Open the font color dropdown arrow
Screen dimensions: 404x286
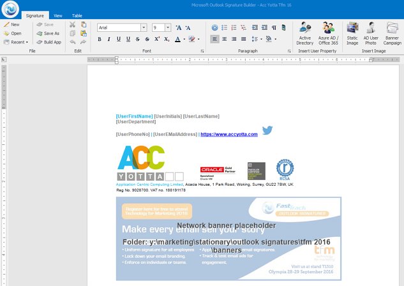(x=184, y=39)
